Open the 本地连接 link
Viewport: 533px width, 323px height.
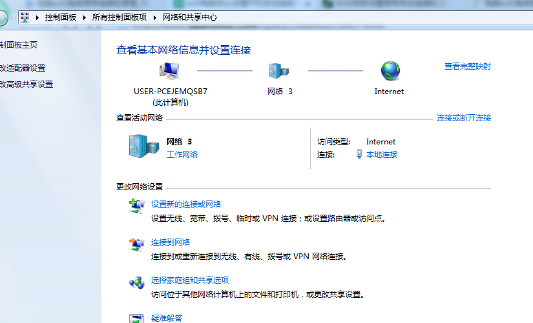click(x=382, y=154)
